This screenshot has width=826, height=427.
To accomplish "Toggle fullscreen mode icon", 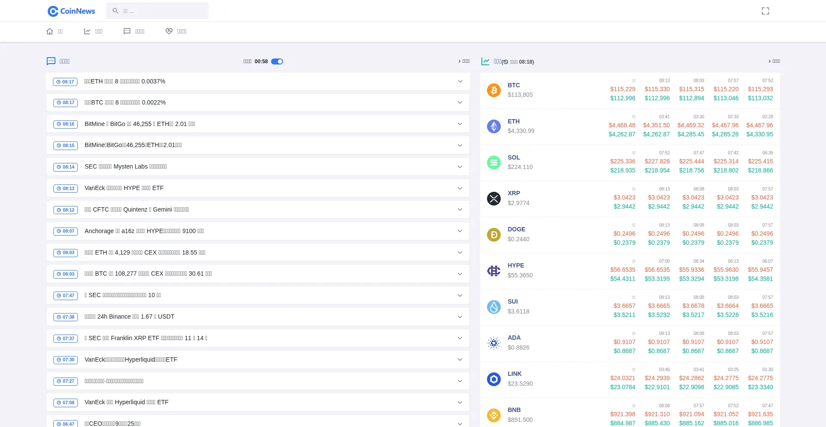I will click(x=765, y=11).
